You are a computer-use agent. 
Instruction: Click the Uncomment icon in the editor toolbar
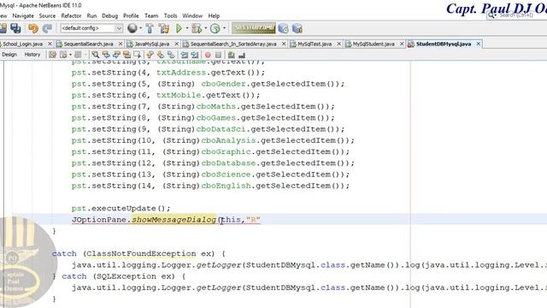point(242,55)
